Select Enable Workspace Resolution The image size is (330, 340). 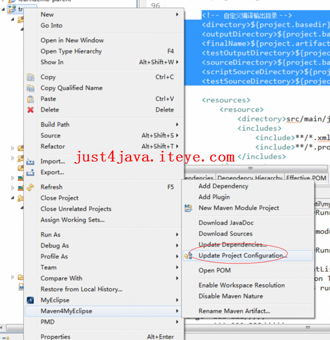click(241, 285)
